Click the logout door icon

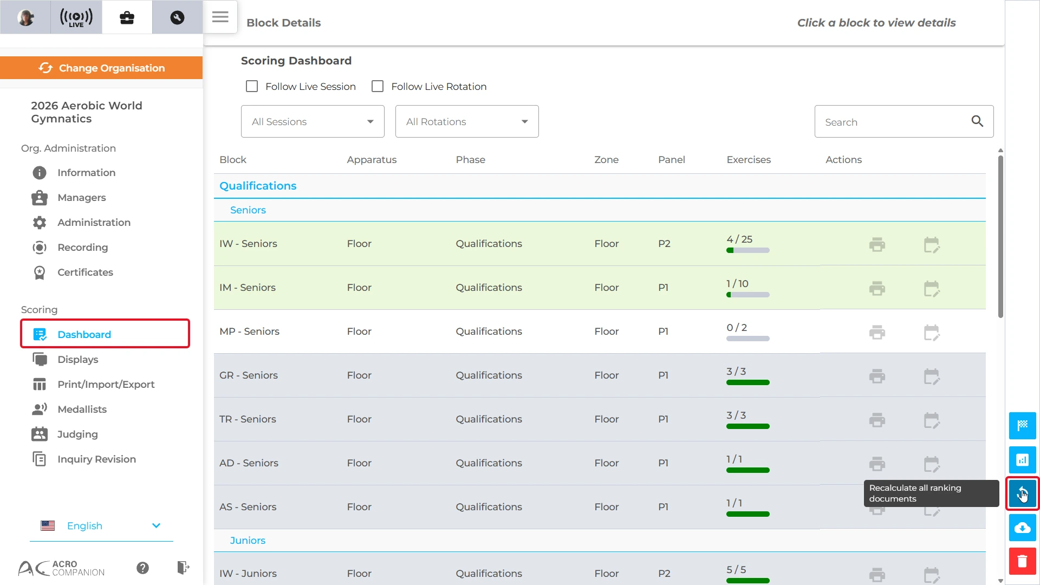click(x=183, y=567)
